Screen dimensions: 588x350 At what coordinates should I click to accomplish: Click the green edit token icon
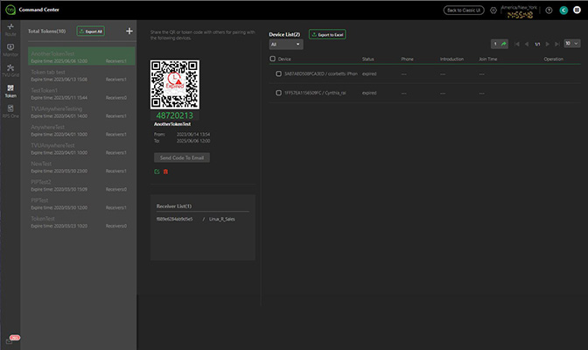click(x=156, y=171)
